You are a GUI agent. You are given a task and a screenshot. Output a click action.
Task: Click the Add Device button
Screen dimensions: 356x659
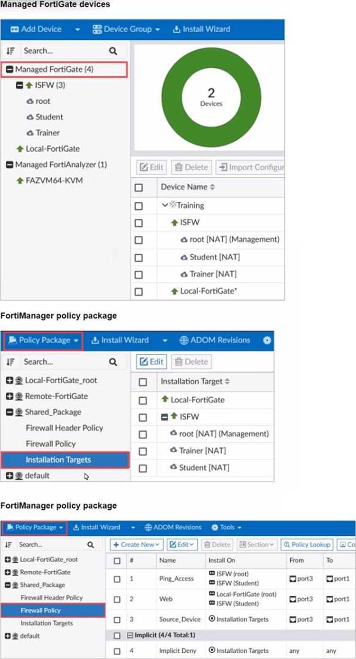[x=36, y=29]
